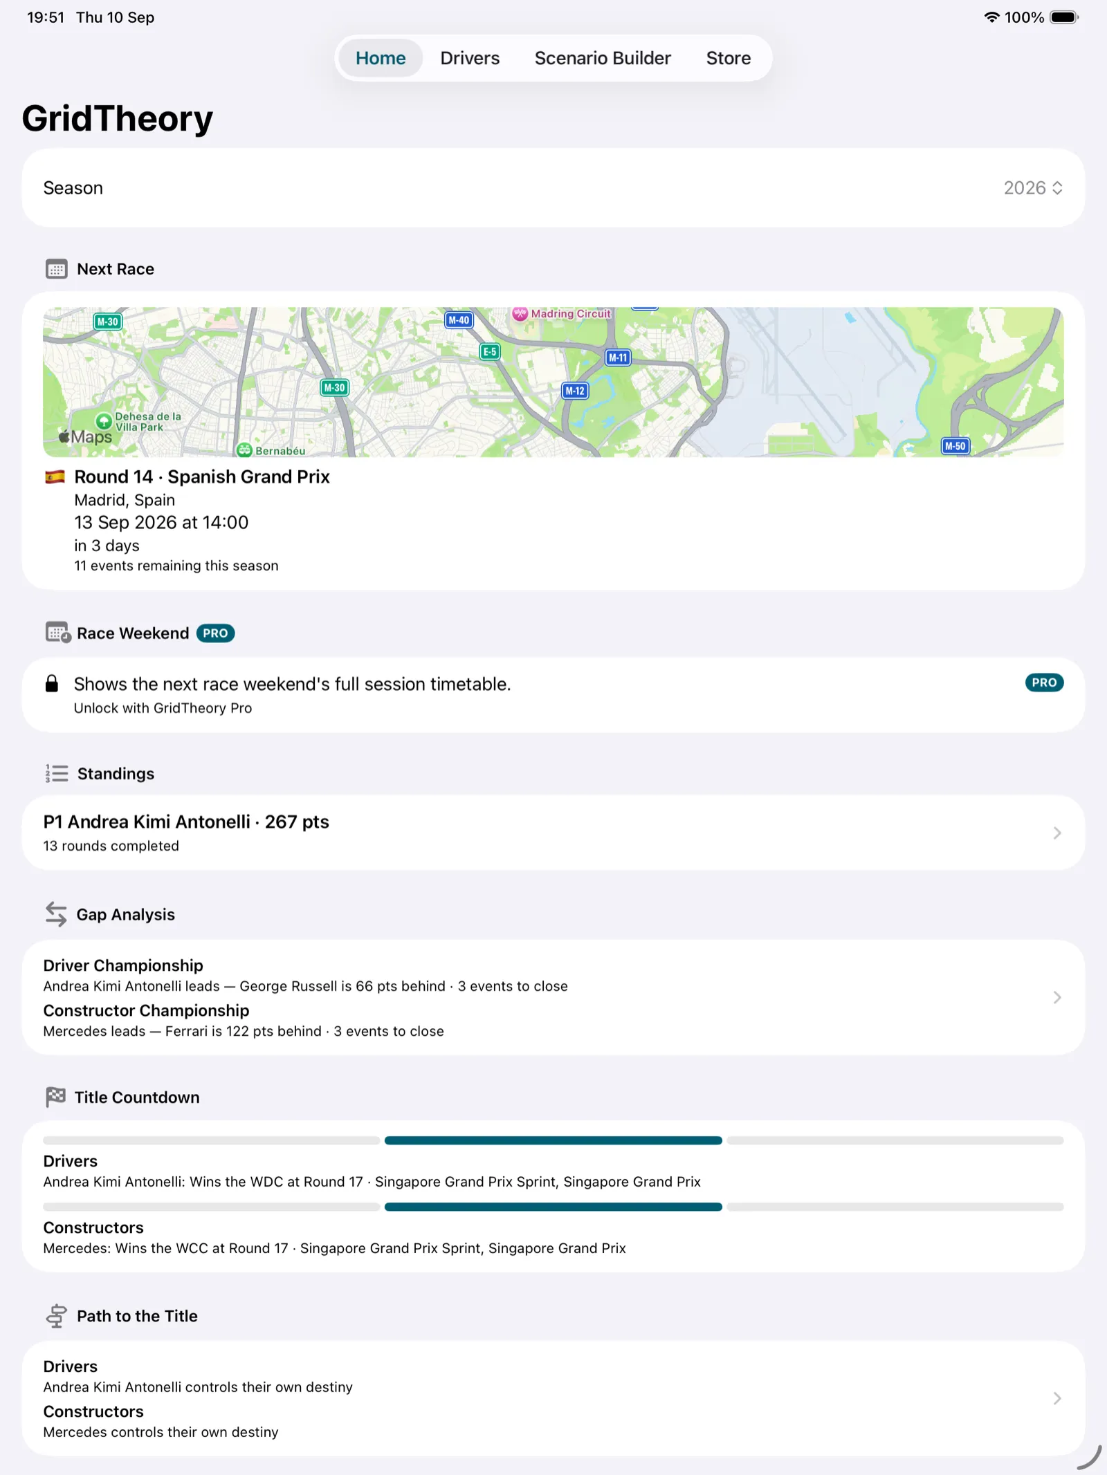
Task: Click the Apple Maps logo
Action: coord(85,436)
